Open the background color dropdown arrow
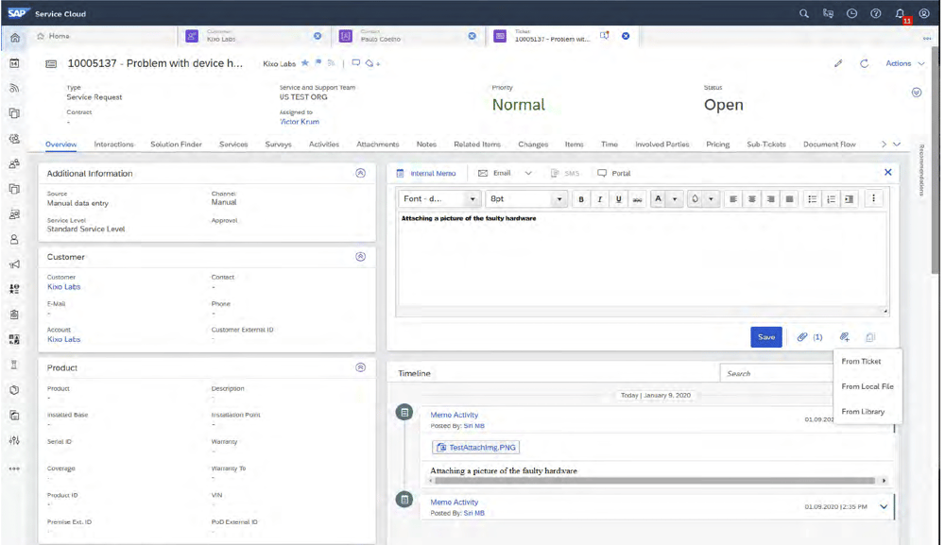945x545 pixels. click(x=712, y=199)
